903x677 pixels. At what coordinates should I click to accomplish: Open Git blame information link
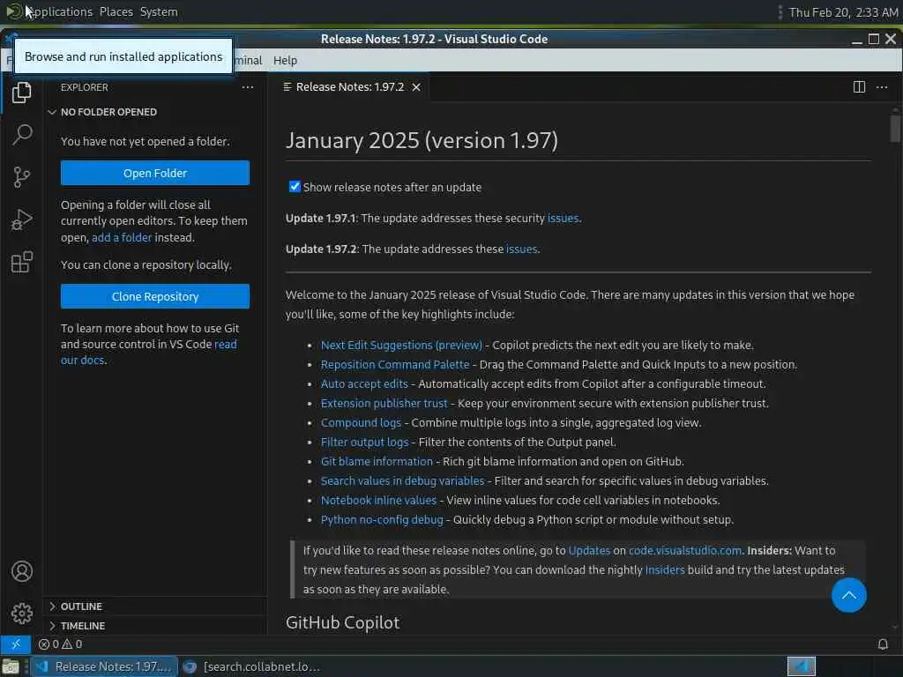[377, 461]
